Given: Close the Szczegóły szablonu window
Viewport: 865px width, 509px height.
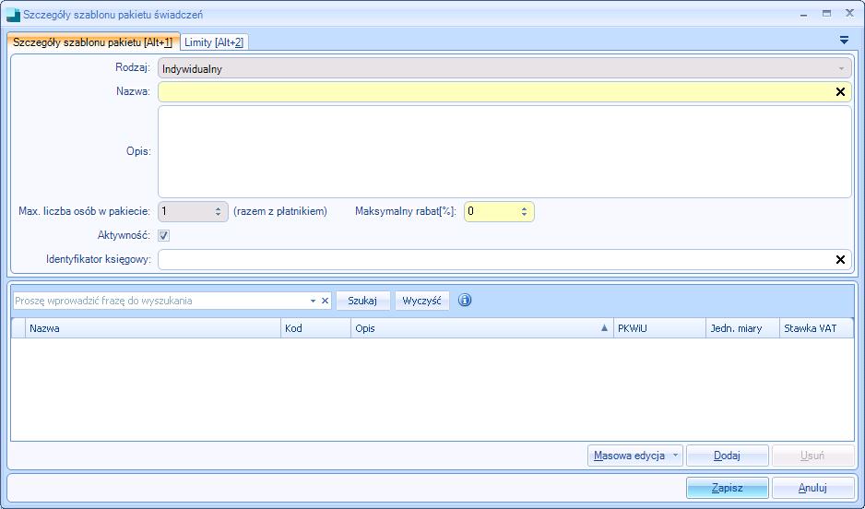Looking at the screenshot, I should click(849, 13).
